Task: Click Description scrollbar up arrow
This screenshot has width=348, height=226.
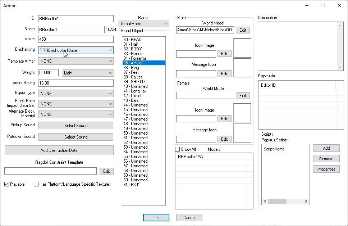Action: point(340,26)
